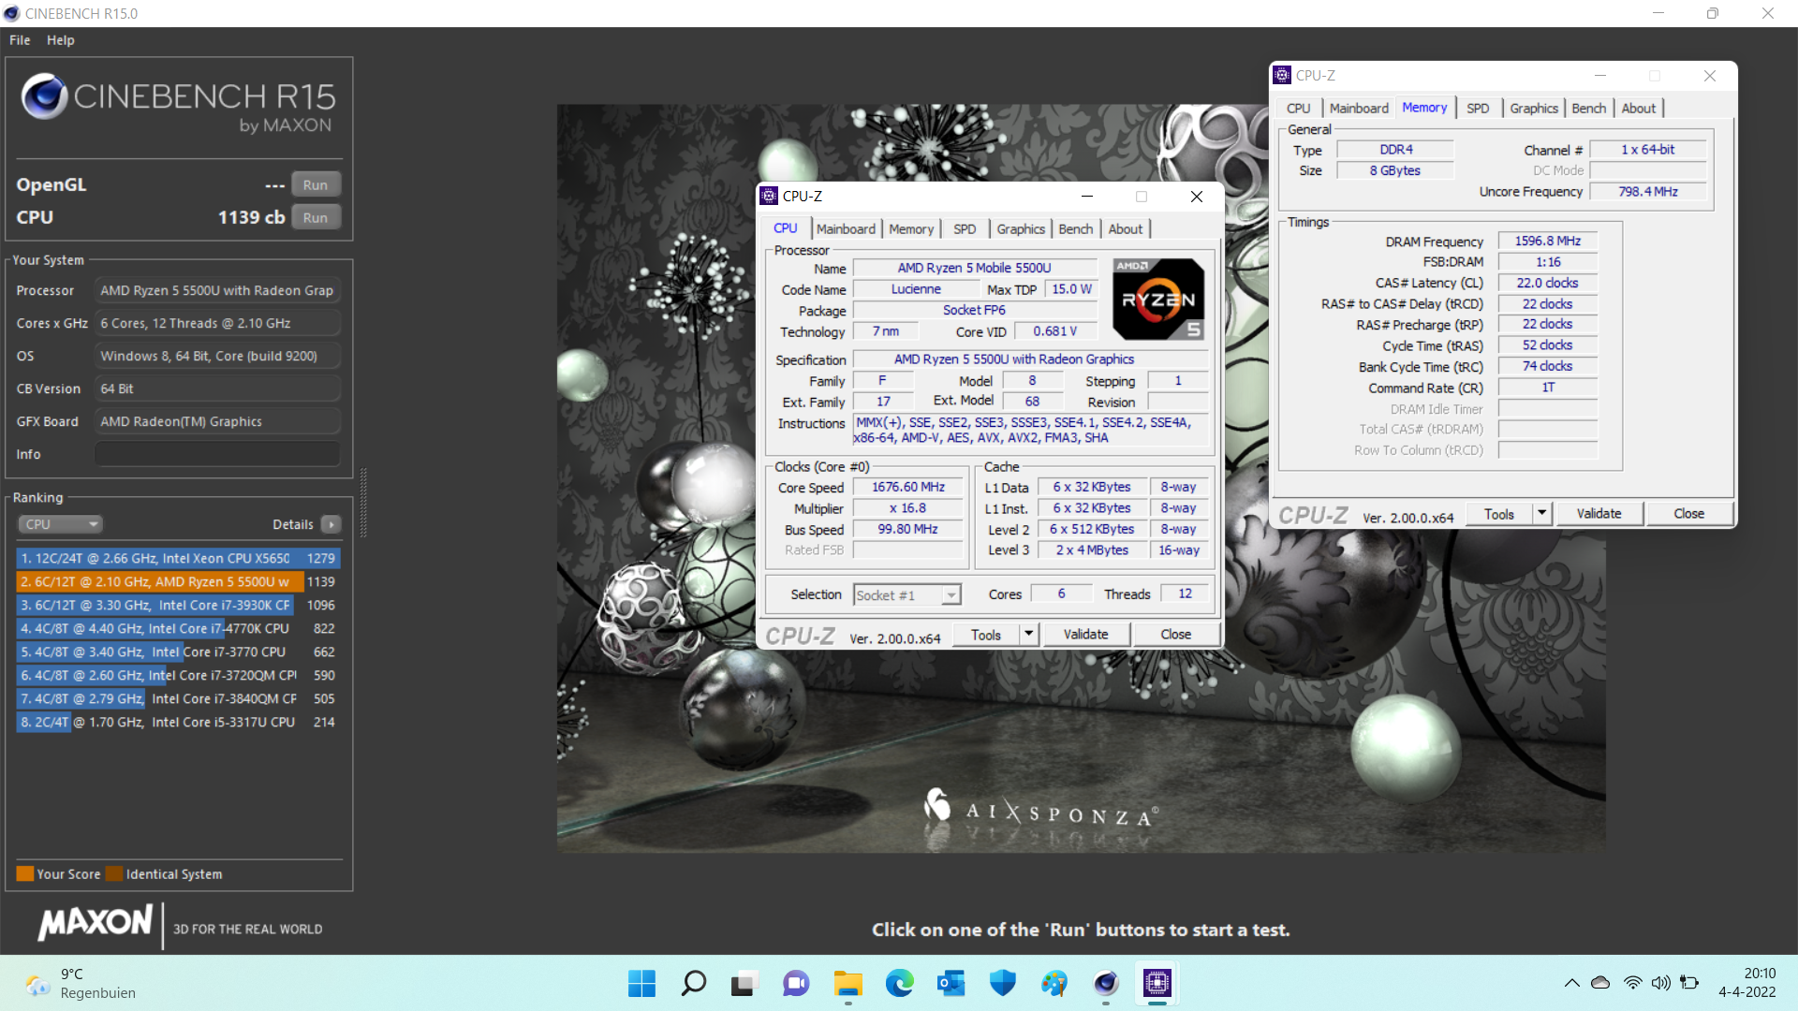Image resolution: width=1798 pixels, height=1011 pixels.
Task: Click Close button in CPU window
Action: 1176,635
